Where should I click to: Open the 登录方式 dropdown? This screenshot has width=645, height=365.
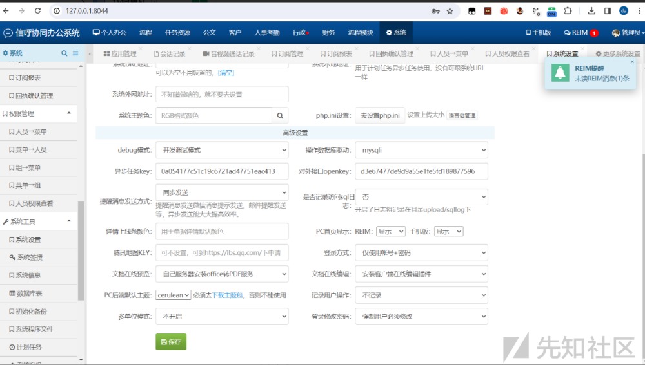pyautogui.click(x=421, y=253)
